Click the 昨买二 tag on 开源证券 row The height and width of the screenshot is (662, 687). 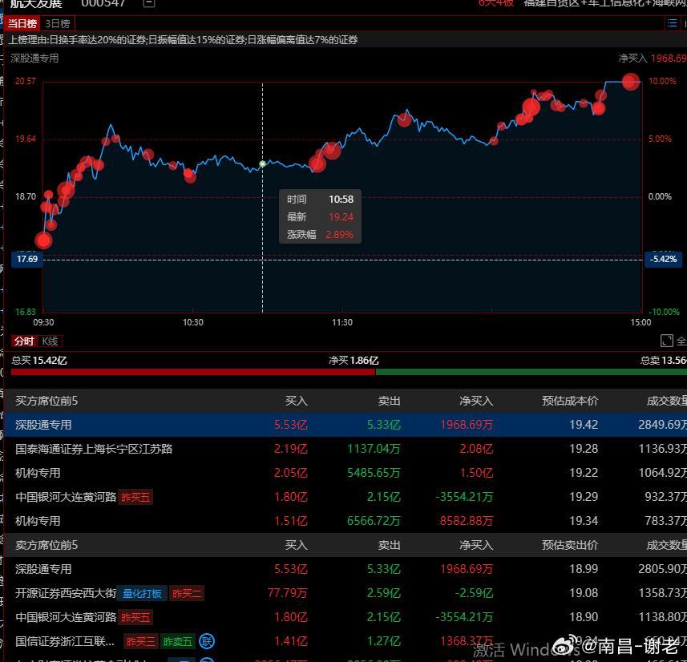pos(187,594)
